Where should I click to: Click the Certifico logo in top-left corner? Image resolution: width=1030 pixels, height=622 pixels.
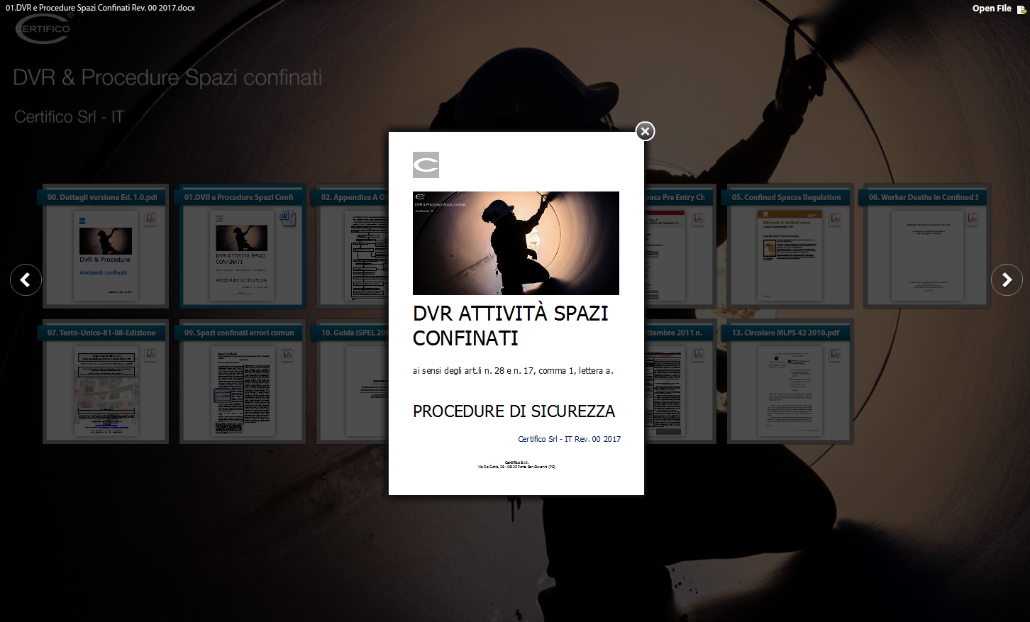43,28
